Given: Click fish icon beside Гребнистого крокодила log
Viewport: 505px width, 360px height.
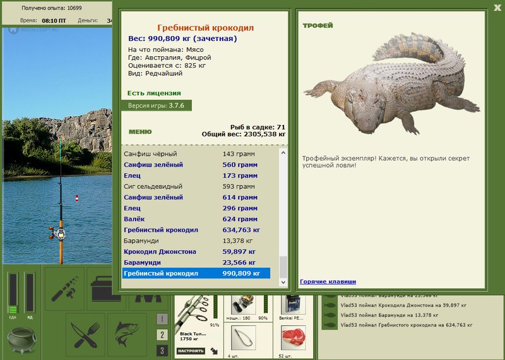Looking at the screenshot, I should (330, 325).
